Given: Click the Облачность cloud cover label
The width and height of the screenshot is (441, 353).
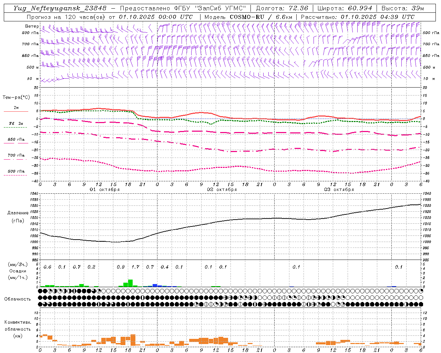Looking at the screenshot, I should pyautogui.click(x=18, y=299).
